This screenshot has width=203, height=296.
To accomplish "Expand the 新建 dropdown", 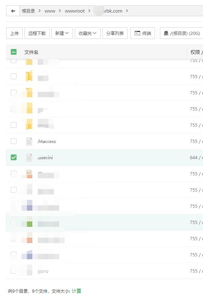I will [x=62, y=33].
